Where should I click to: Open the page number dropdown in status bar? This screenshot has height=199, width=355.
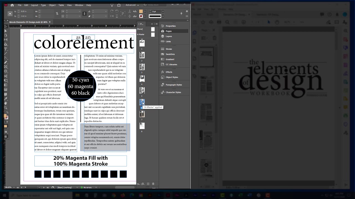[x=39, y=187]
